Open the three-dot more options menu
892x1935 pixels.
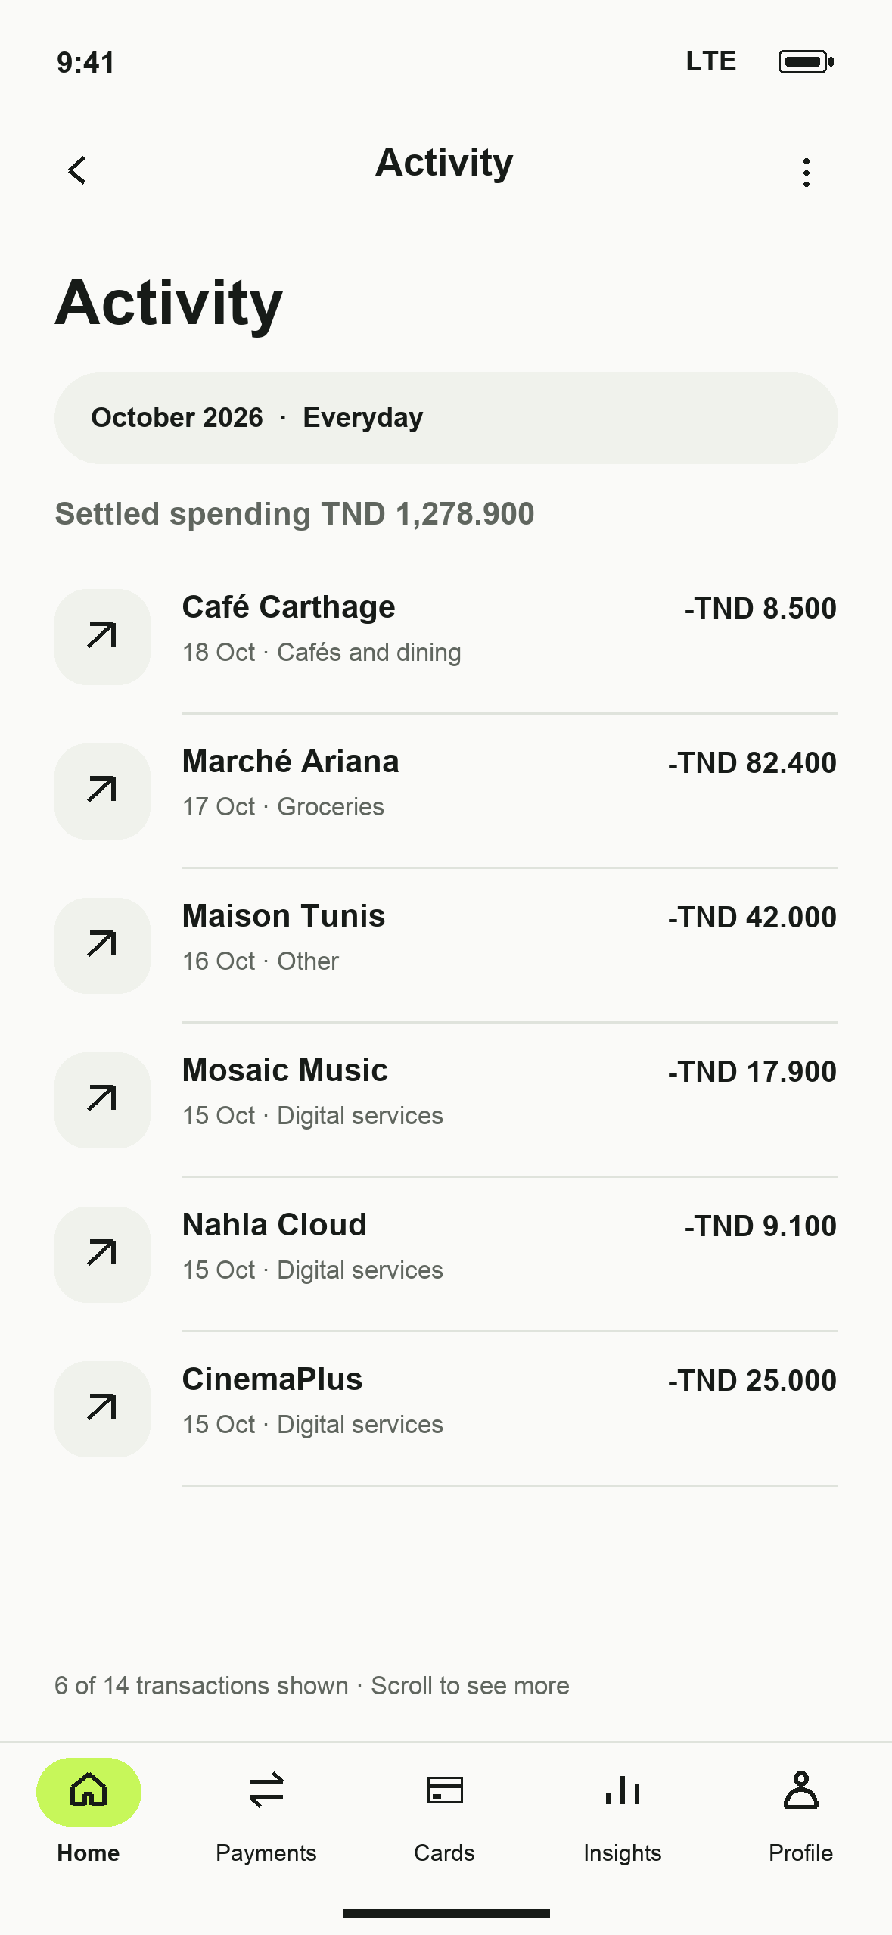coord(807,172)
